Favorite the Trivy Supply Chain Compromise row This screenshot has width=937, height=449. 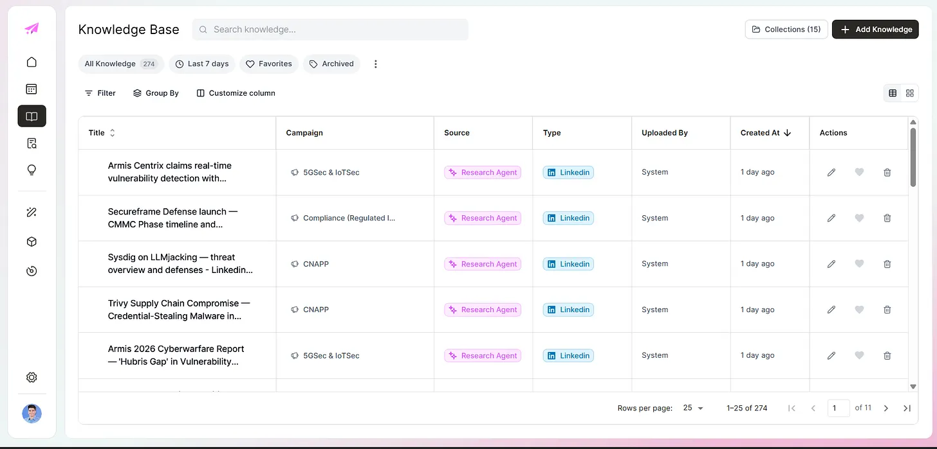point(859,310)
